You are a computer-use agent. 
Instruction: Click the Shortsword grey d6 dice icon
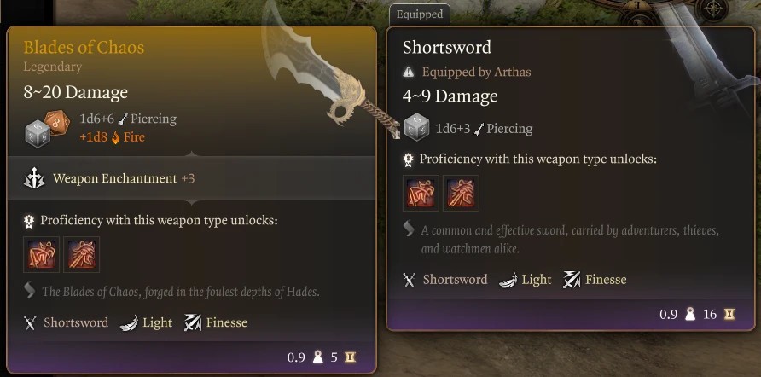pyautogui.click(x=416, y=128)
